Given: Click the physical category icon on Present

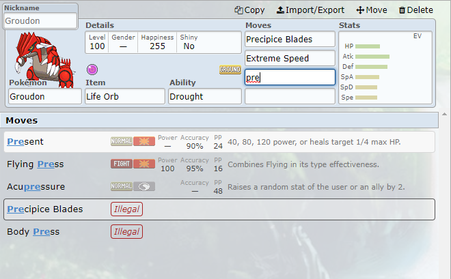Looking at the screenshot, I should [x=144, y=141].
